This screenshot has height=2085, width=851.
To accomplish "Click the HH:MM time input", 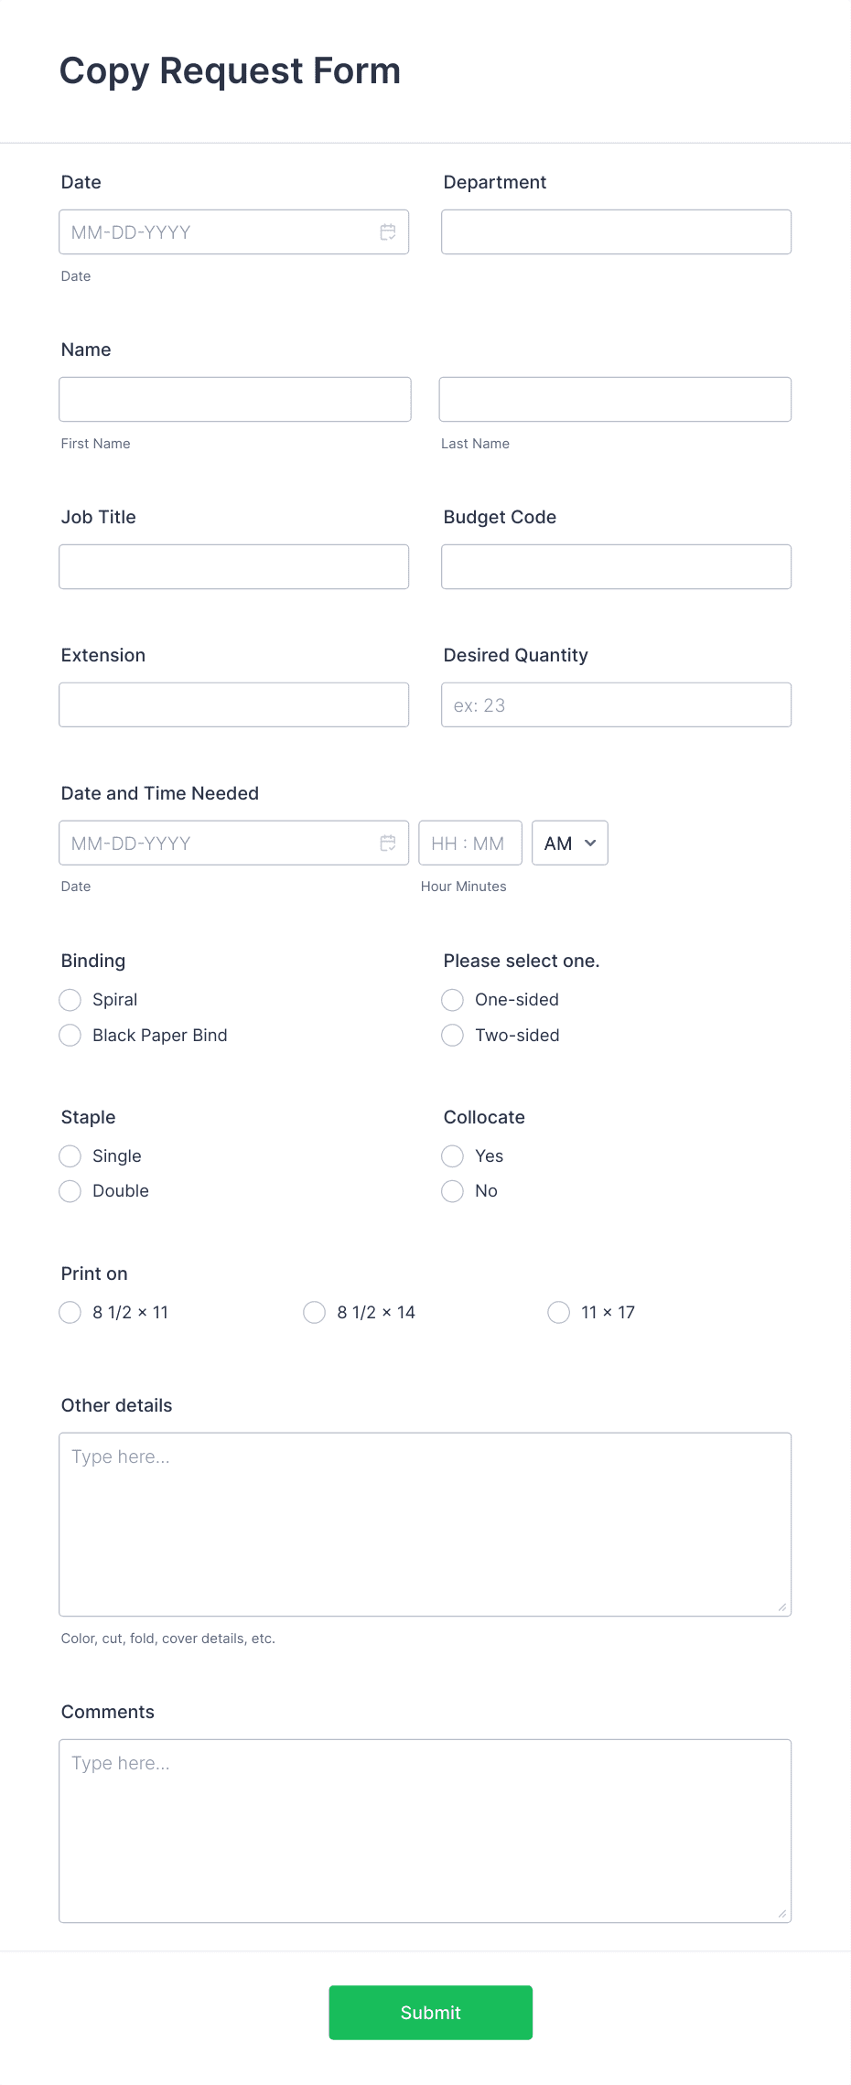I will coord(469,843).
